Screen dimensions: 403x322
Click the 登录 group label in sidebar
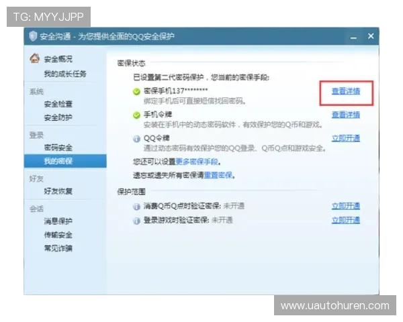(36, 136)
